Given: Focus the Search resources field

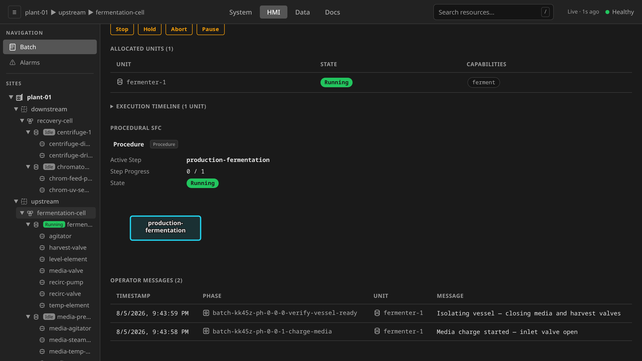Looking at the screenshot, I should 493,12.
